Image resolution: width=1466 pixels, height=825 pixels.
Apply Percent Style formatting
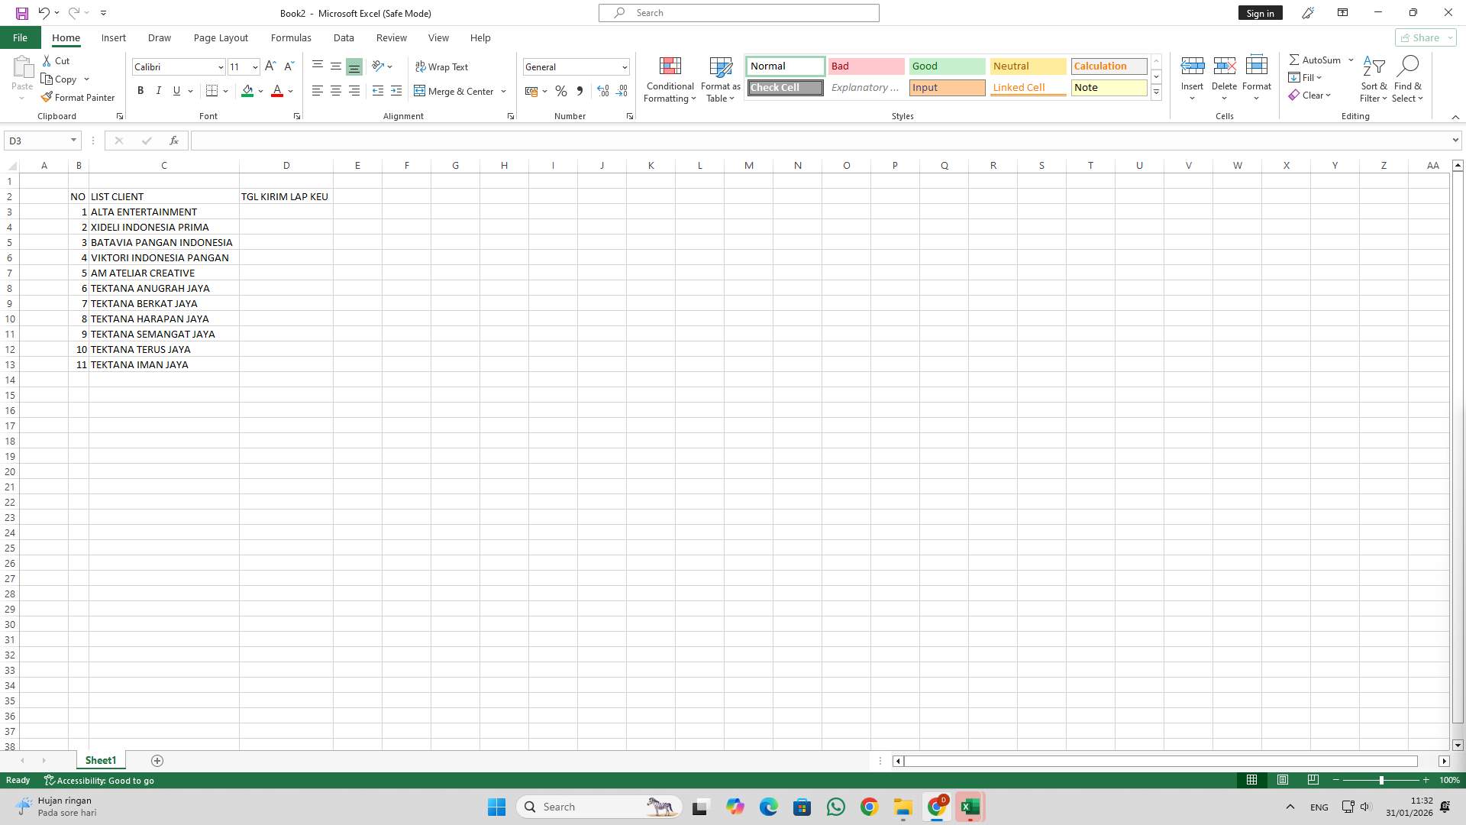561,91
